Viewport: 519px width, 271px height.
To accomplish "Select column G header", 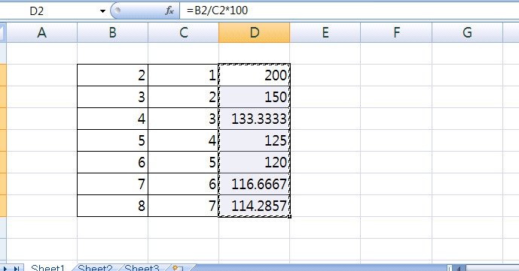I will [467, 32].
